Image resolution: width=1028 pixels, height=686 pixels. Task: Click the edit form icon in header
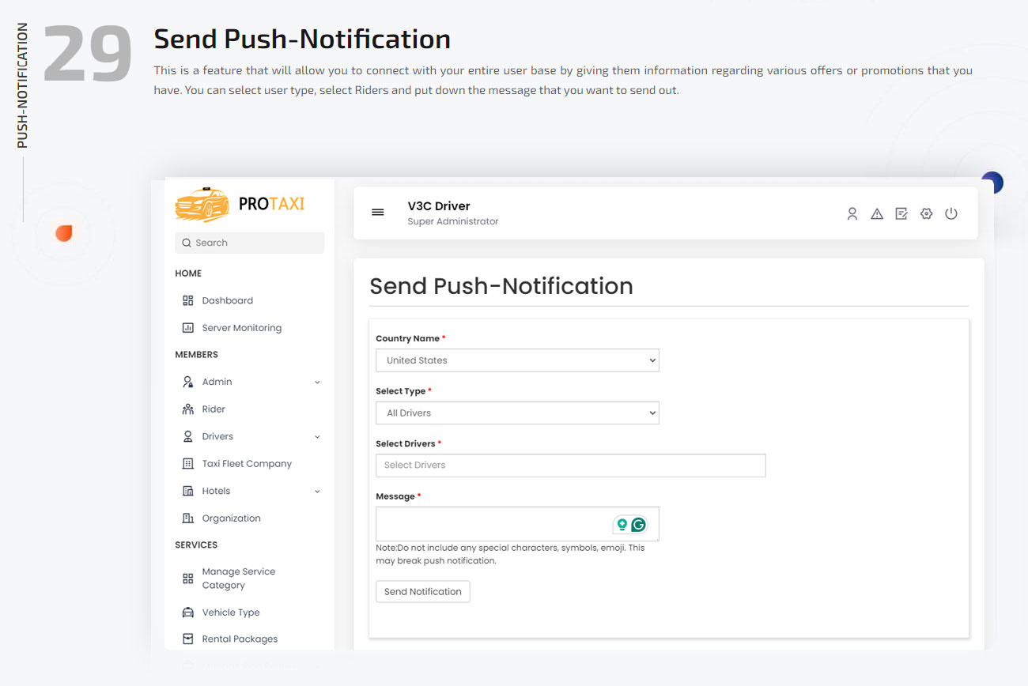tap(901, 213)
